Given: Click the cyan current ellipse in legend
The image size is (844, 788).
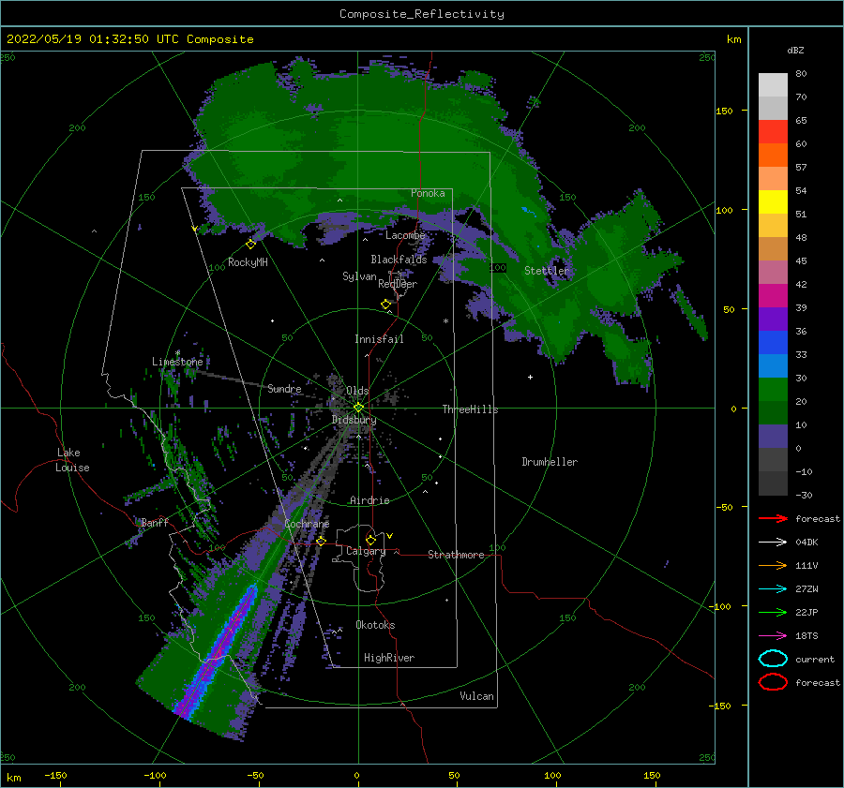Looking at the screenshot, I should pos(773,659).
